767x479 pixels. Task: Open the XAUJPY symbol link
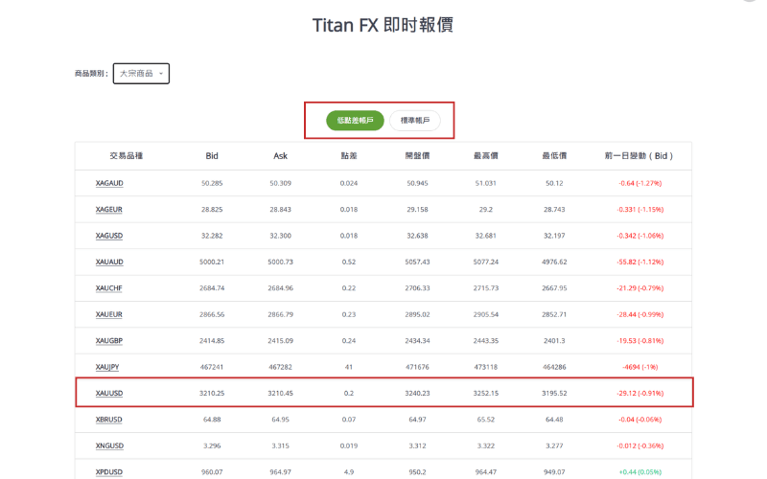[x=107, y=367]
